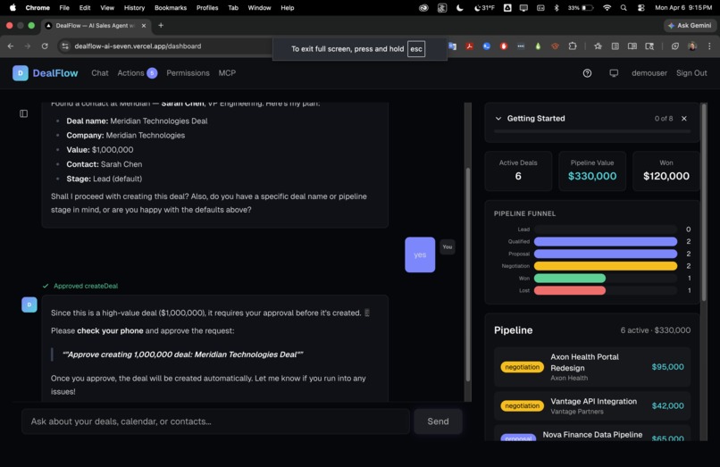The width and height of the screenshot is (720, 467).
Task: Click the Won $120,000 card
Action: point(666,171)
